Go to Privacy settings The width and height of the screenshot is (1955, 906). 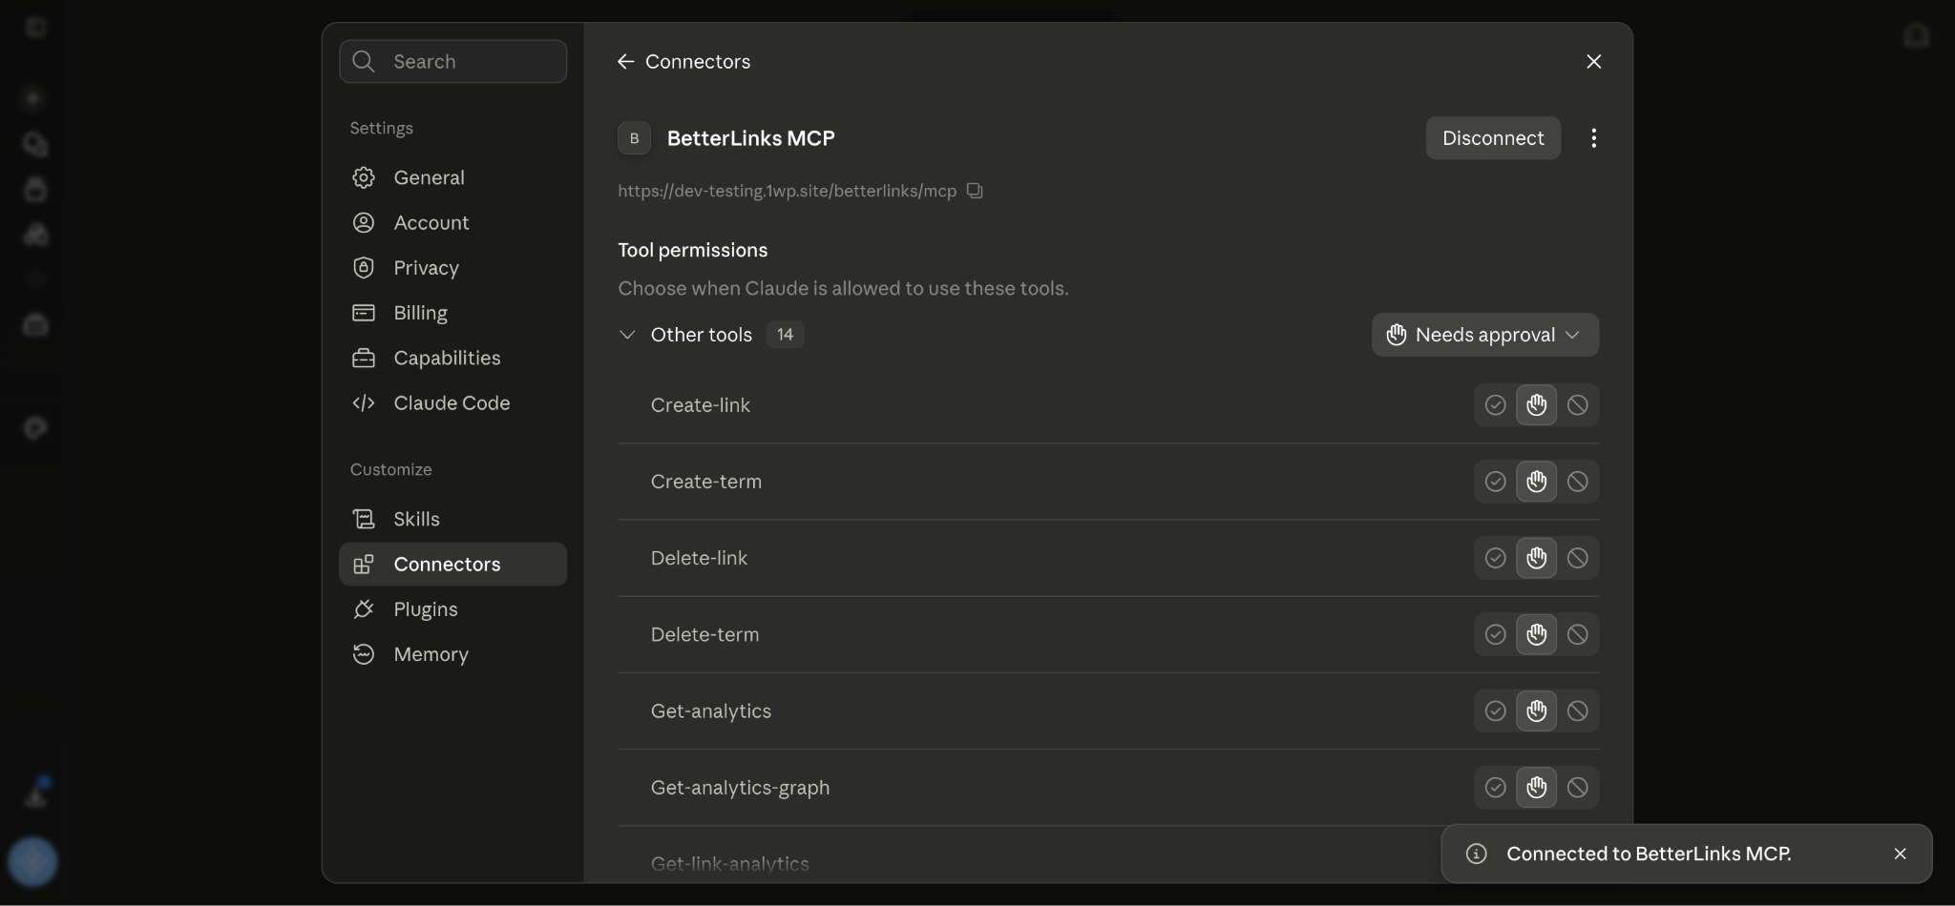pos(452,268)
